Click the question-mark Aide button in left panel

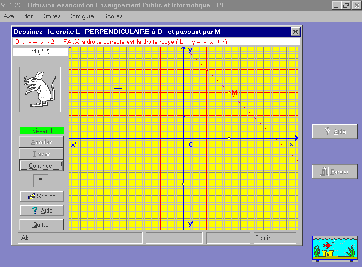42,210
